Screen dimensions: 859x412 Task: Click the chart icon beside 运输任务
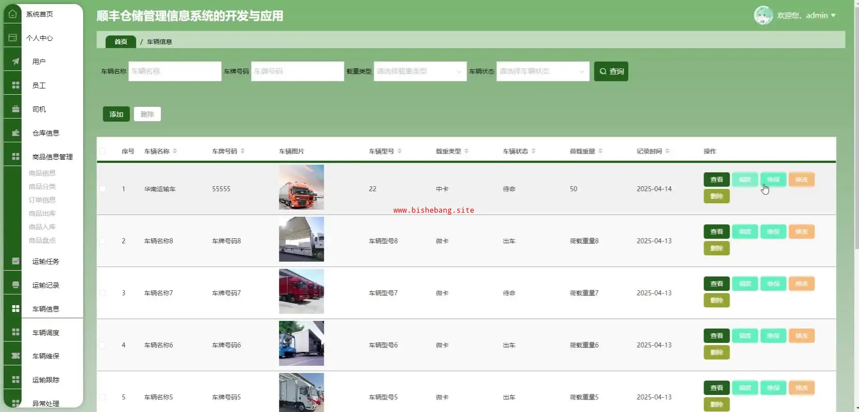pyautogui.click(x=15, y=261)
